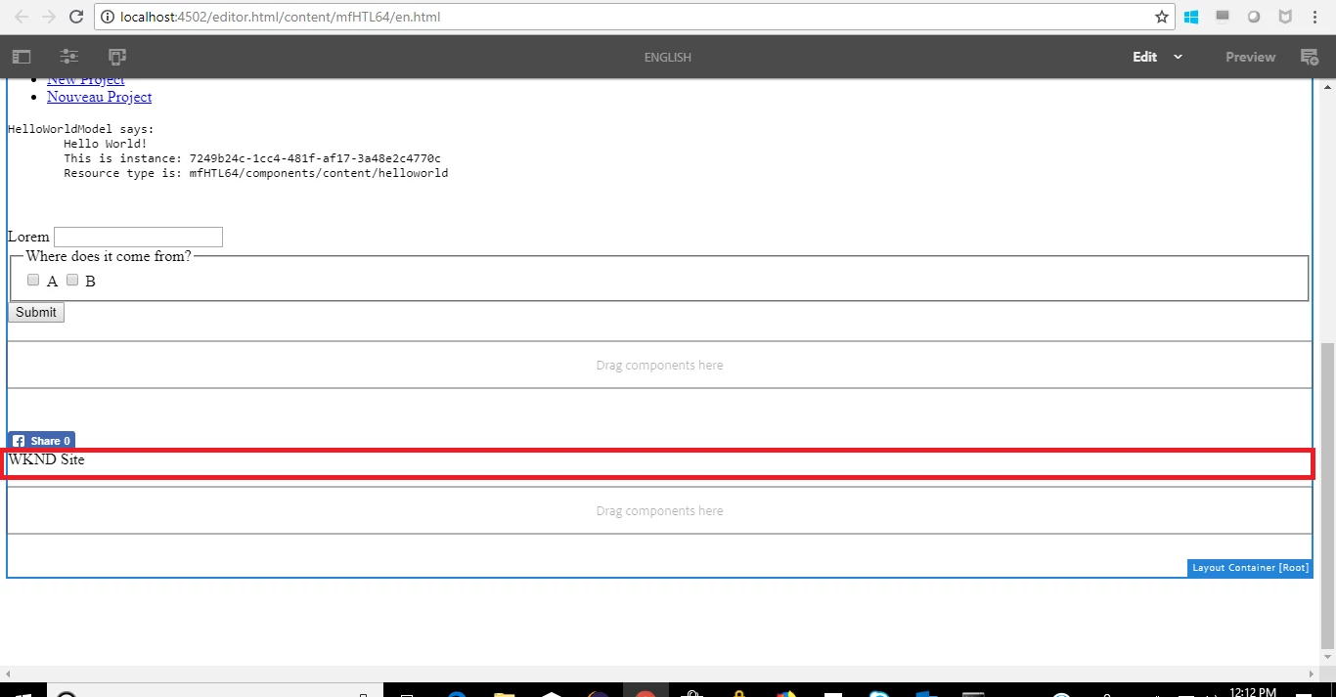
Task: Switch to Preview mode
Action: (x=1251, y=57)
